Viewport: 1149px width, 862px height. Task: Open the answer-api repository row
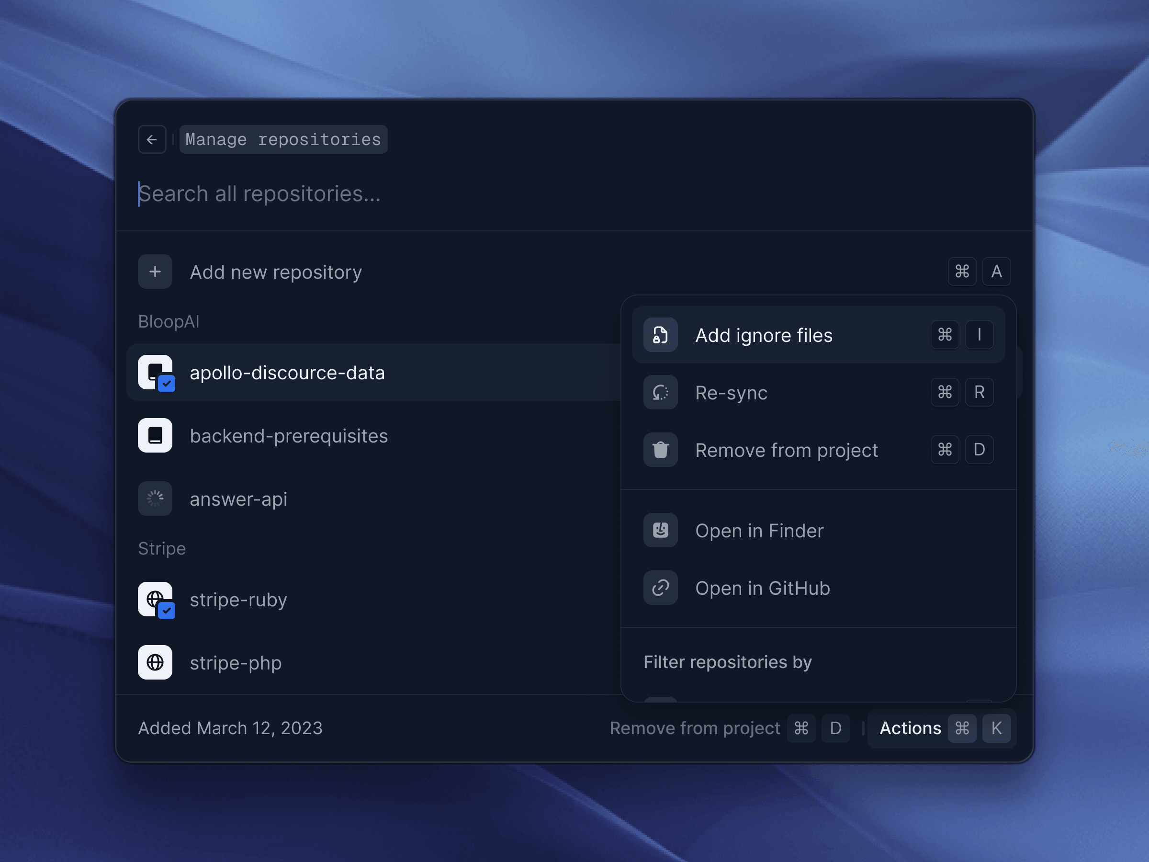click(x=238, y=499)
